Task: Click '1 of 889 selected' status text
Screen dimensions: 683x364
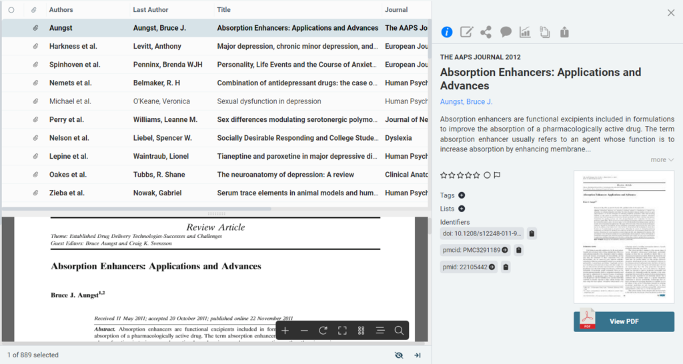Action: coord(33,355)
